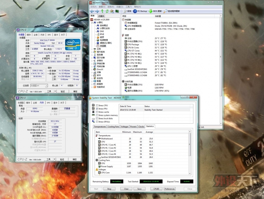Click BIOS 更新 toolbar item

pos(155,11)
